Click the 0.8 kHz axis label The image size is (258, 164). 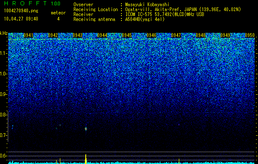point(3,115)
